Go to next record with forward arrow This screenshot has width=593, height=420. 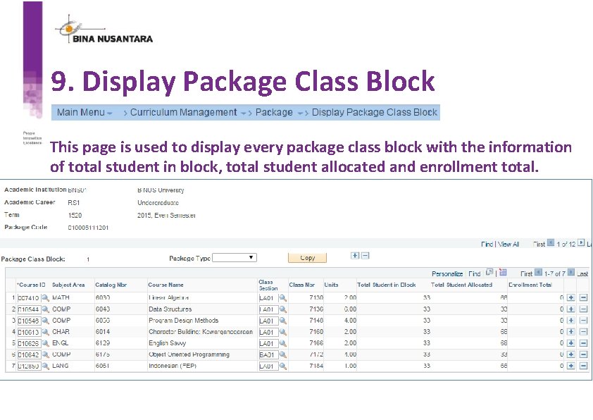pos(580,243)
